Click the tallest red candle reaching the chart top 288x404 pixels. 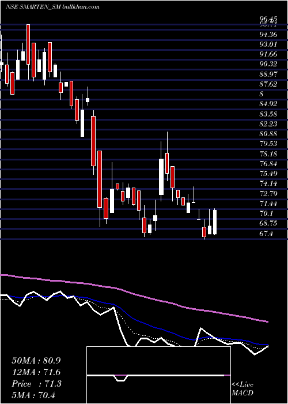[x=28, y=44]
